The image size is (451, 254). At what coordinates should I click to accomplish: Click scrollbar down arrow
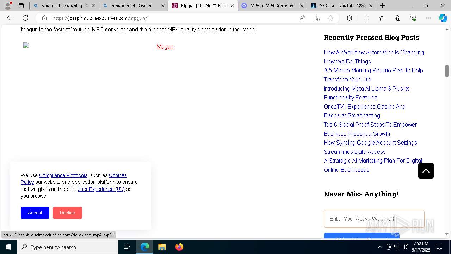click(447, 234)
